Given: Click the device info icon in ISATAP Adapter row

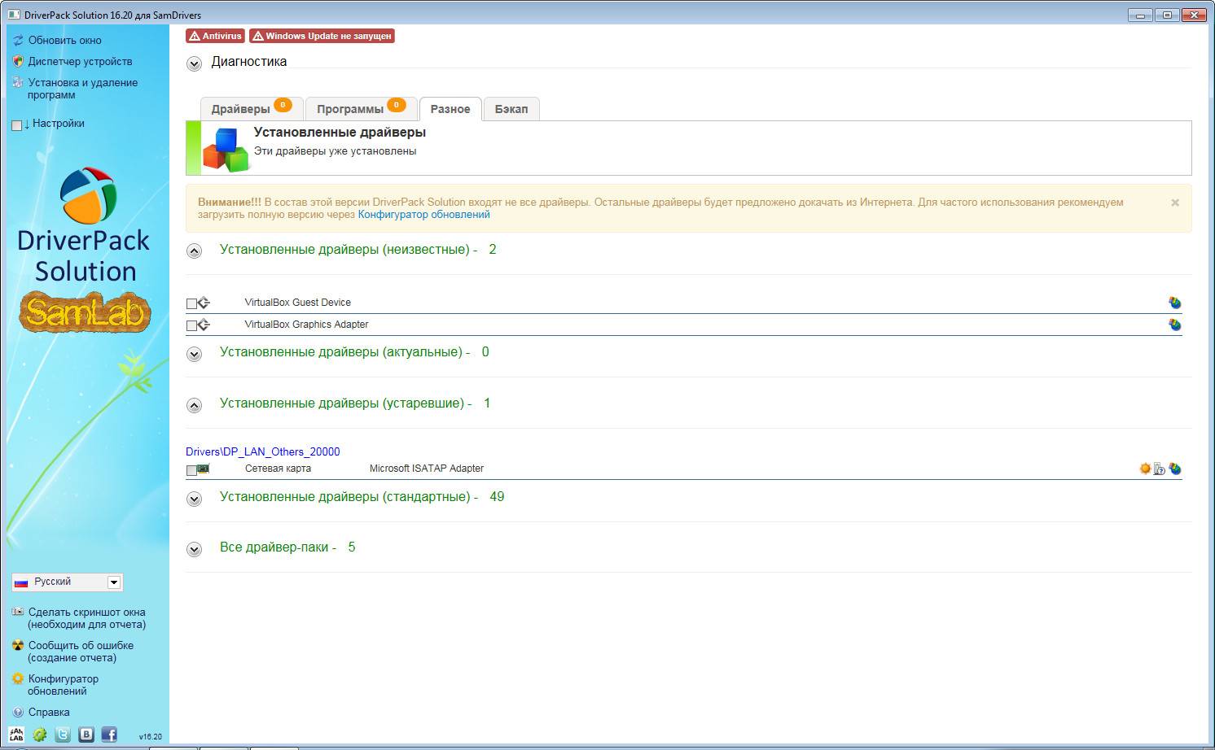Looking at the screenshot, I should tap(1160, 469).
